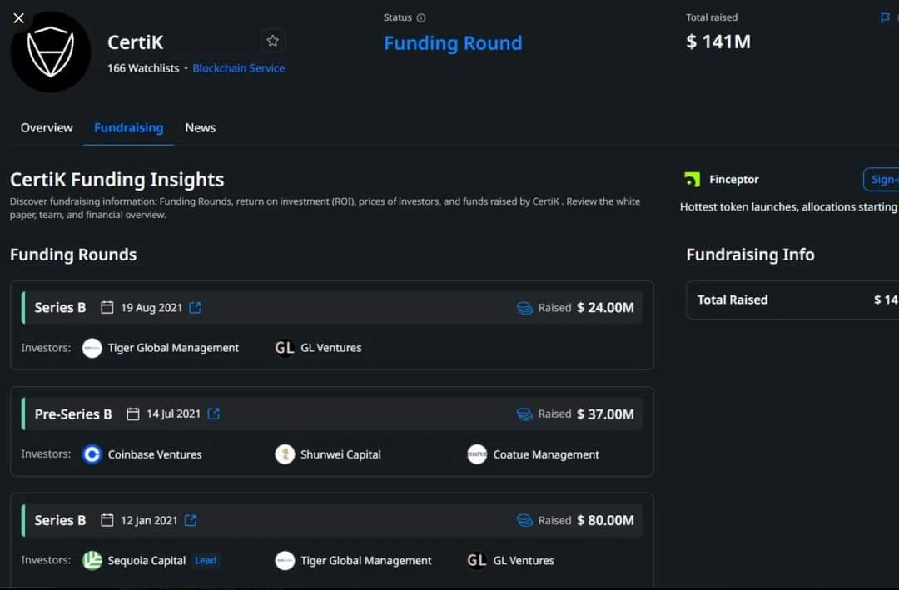Click coins icon next to Raised $ 37.00M
899x590 pixels.
click(x=524, y=414)
